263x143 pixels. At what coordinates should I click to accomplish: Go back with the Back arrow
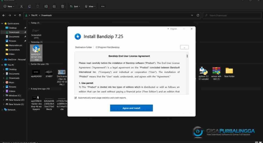[x=4, y=15]
